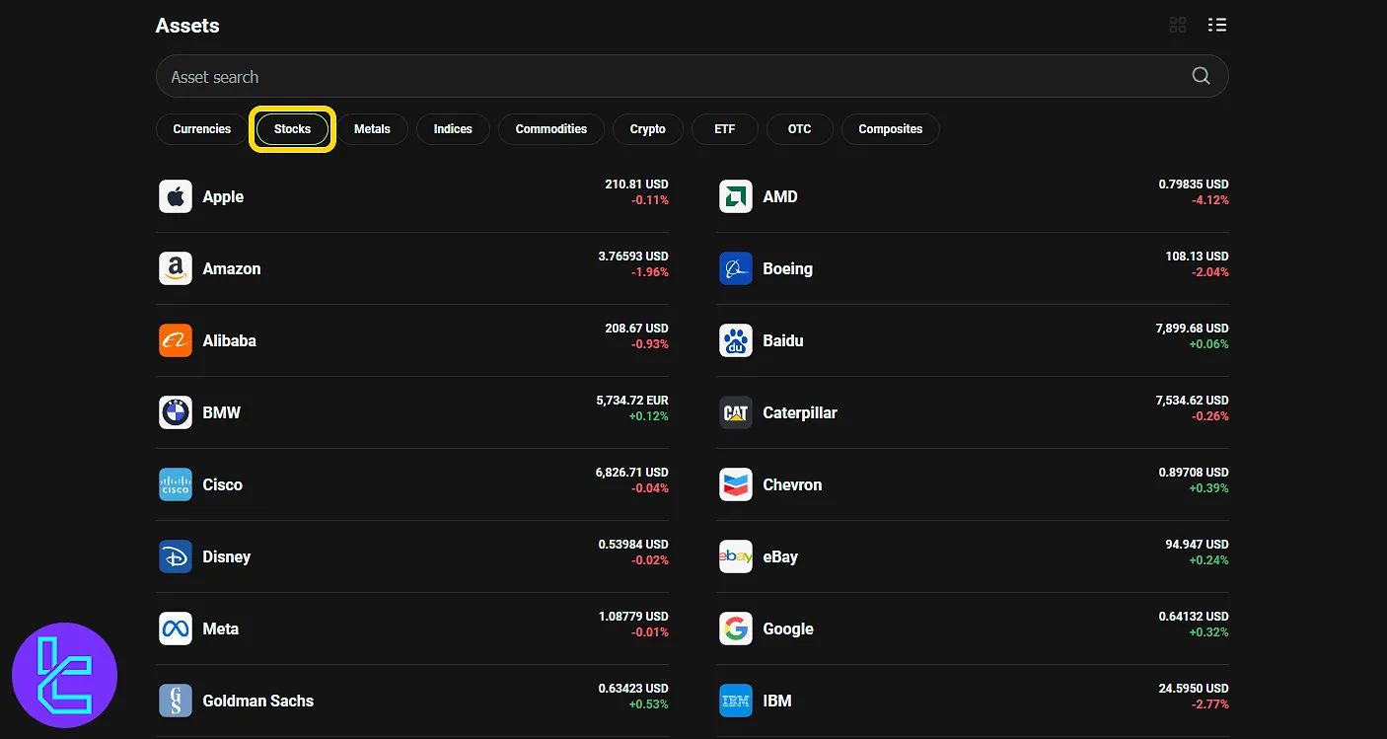Viewport: 1387px width, 739px height.
Task: Click Cisco price 6,826.71 USD
Action: coord(632,473)
